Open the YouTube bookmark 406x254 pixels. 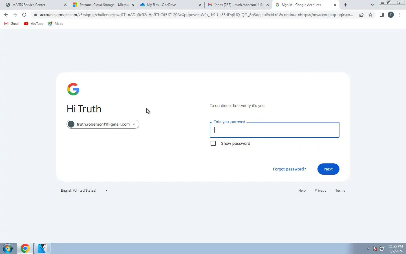point(34,24)
